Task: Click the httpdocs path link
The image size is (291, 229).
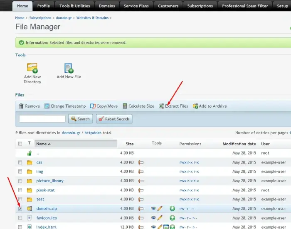Action: pos(93,133)
